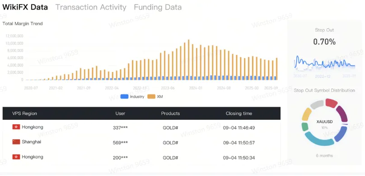Click the Products column header
Screen dimensions: 365x176
(x=170, y=113)
